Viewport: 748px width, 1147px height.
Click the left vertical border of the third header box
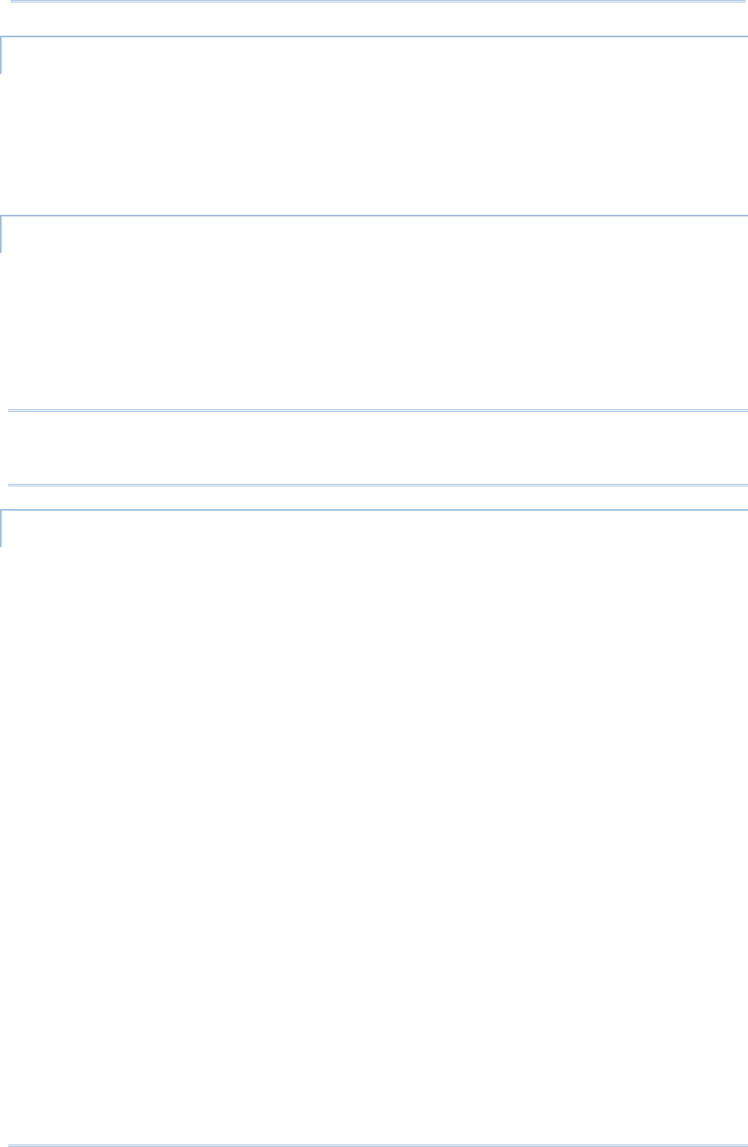point(1,528)
